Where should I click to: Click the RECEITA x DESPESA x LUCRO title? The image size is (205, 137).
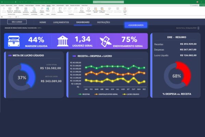click(x=95, y=56)
